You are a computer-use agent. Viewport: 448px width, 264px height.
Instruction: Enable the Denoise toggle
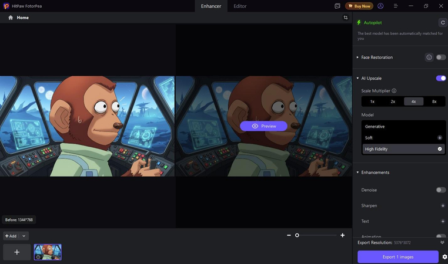441,190
